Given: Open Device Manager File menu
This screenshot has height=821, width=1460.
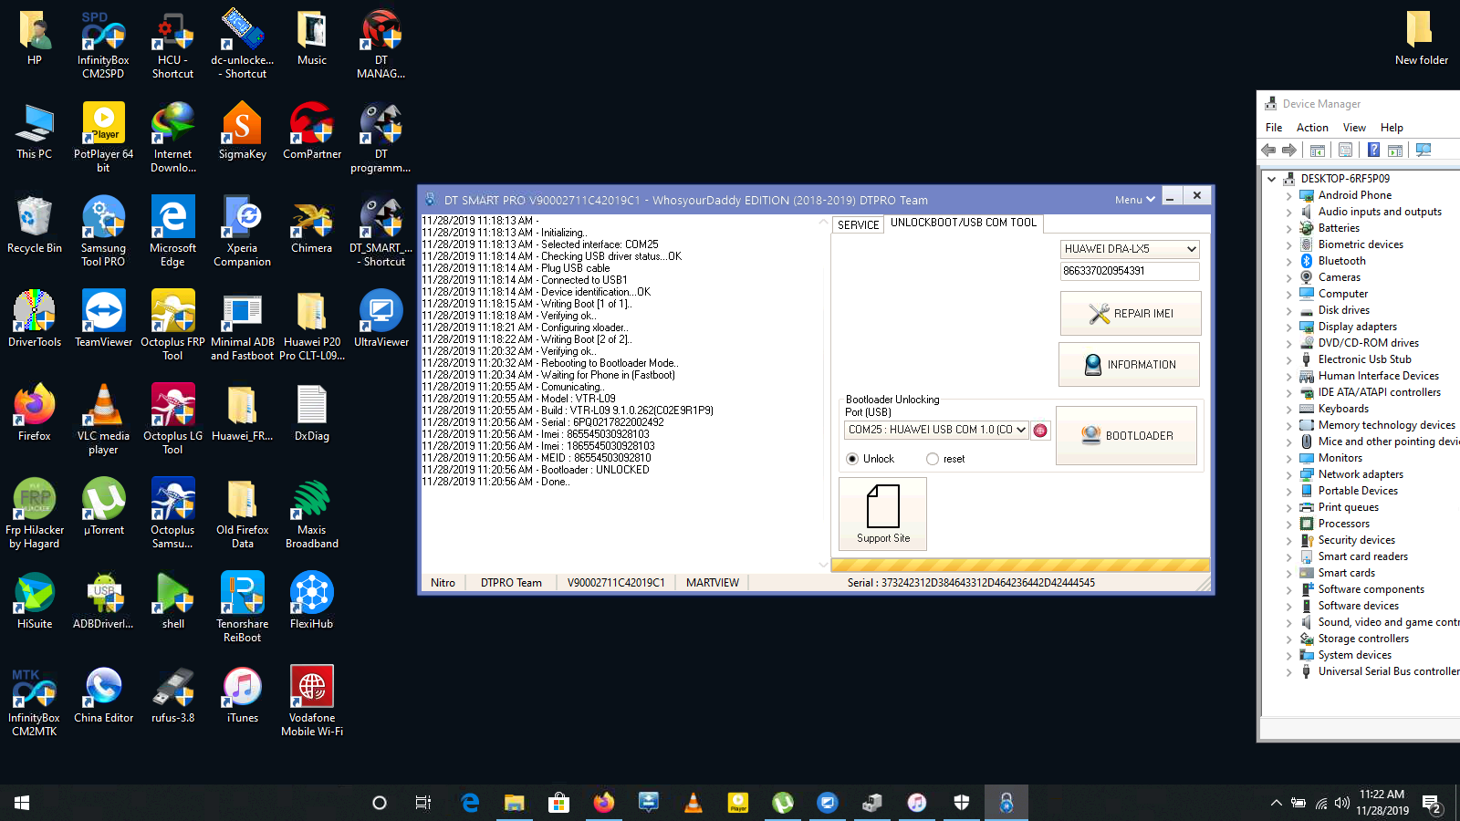Looking at the screenshot, I should pyautogui.click(x=1274, y=128).
